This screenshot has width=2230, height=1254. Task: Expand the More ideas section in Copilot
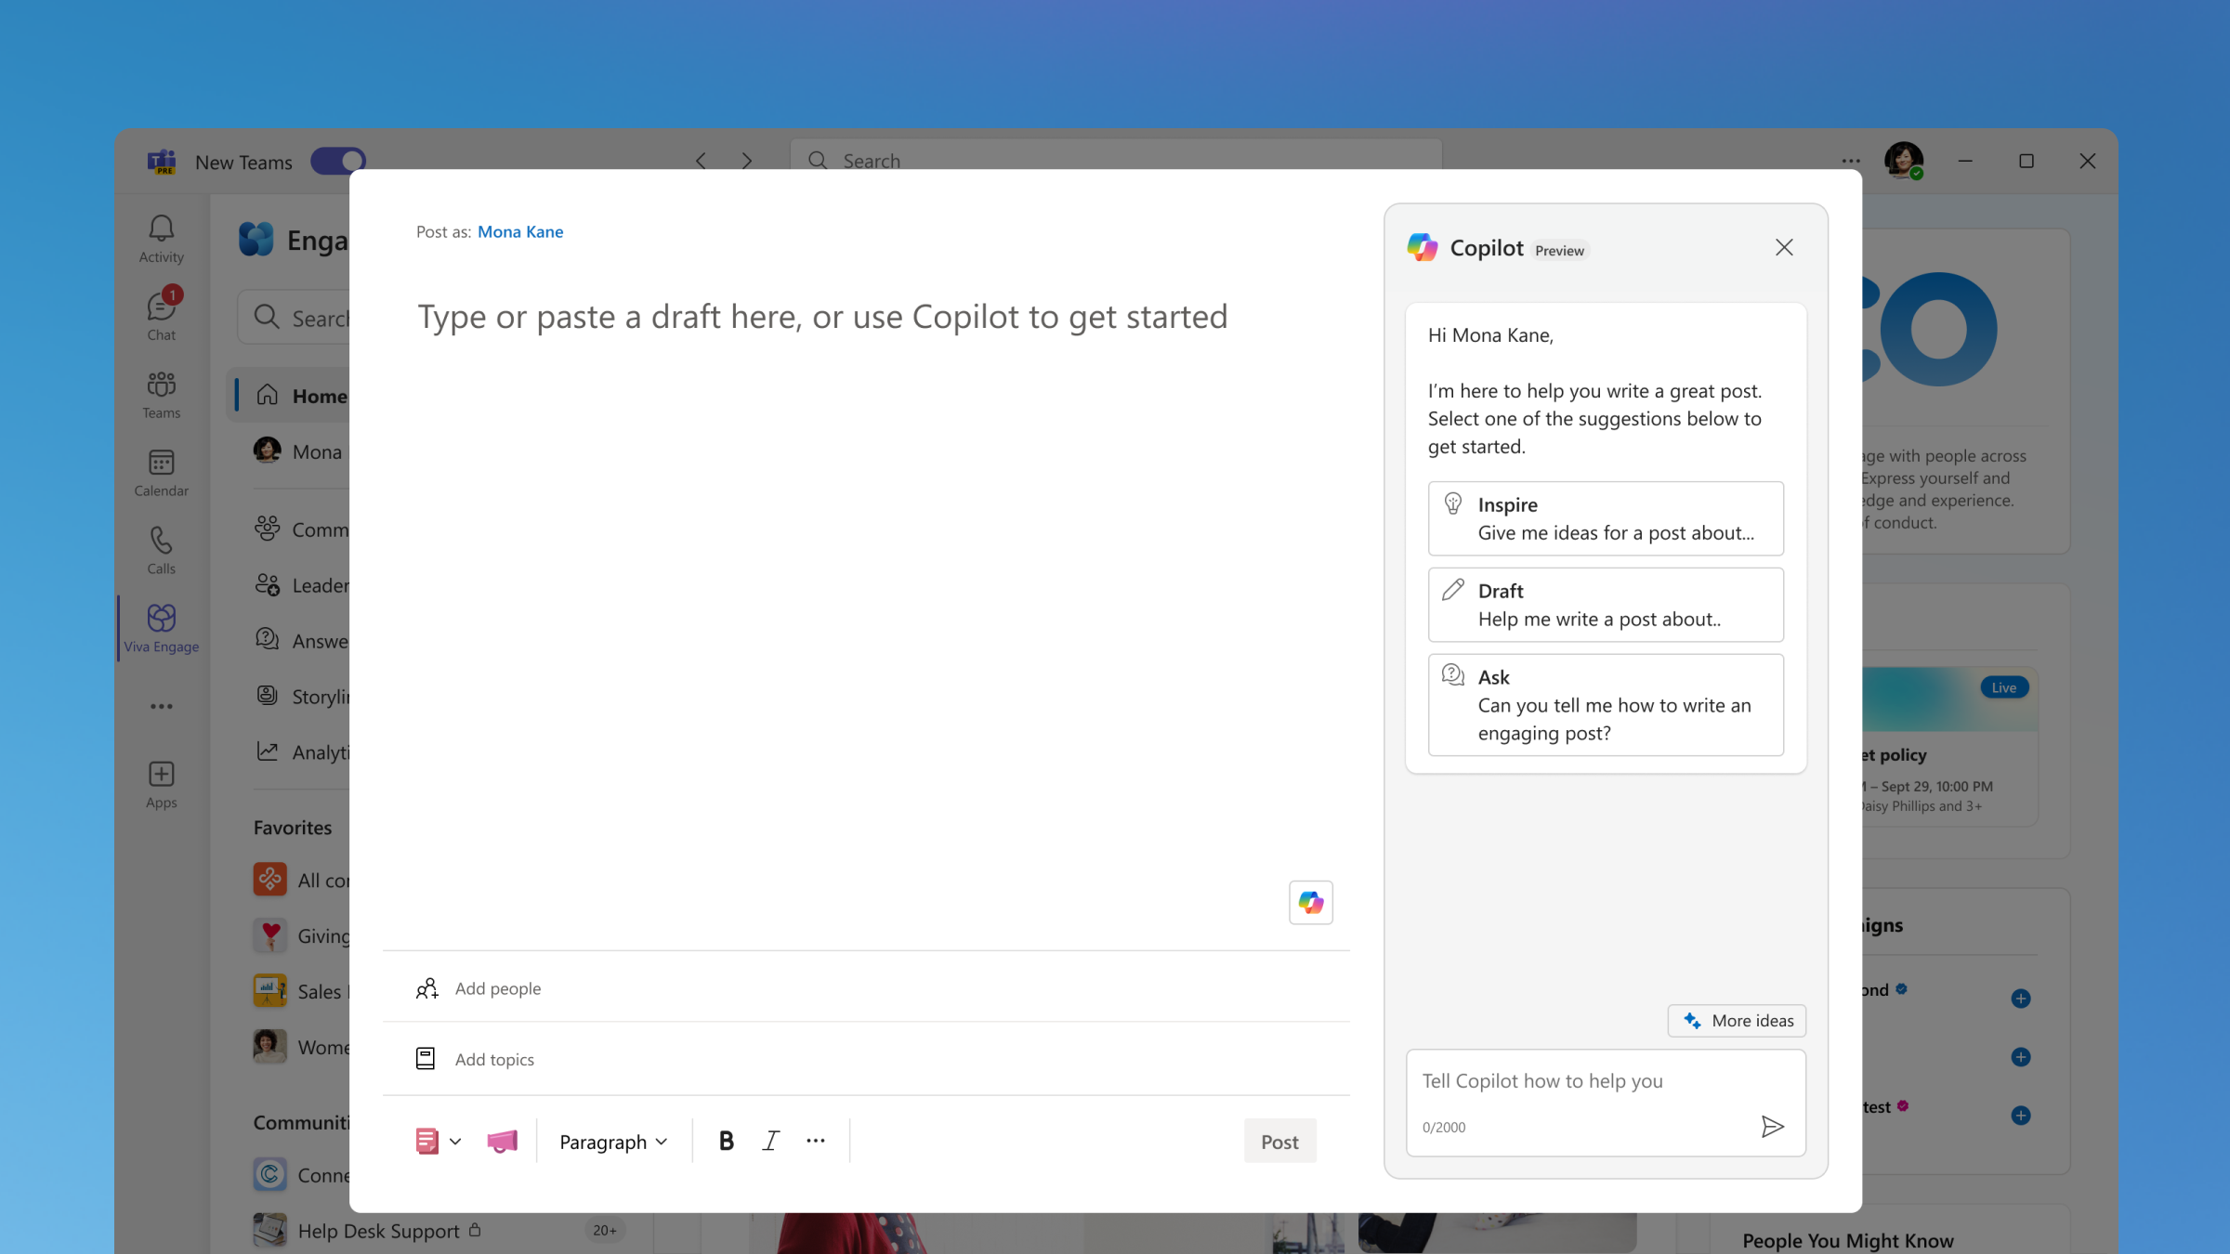coord(1740,1018)
